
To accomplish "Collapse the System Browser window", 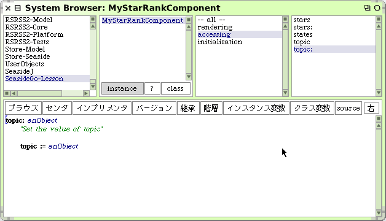I will (x=377, y=8).
